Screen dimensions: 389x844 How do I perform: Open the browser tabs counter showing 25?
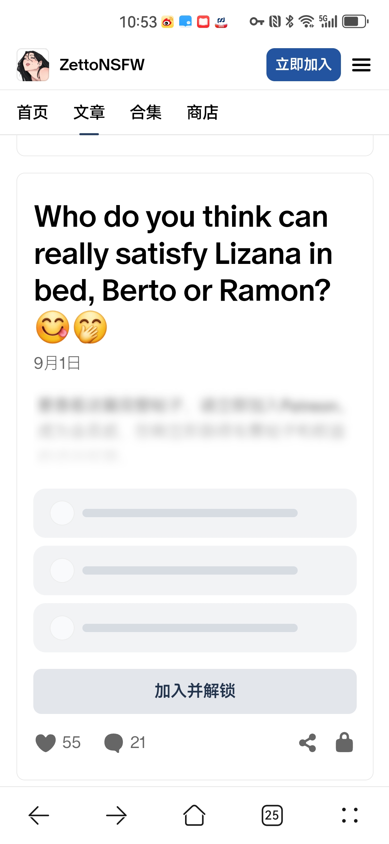pos(272,815)
